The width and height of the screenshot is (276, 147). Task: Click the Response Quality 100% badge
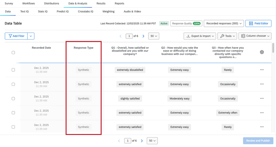click(186, 23)
